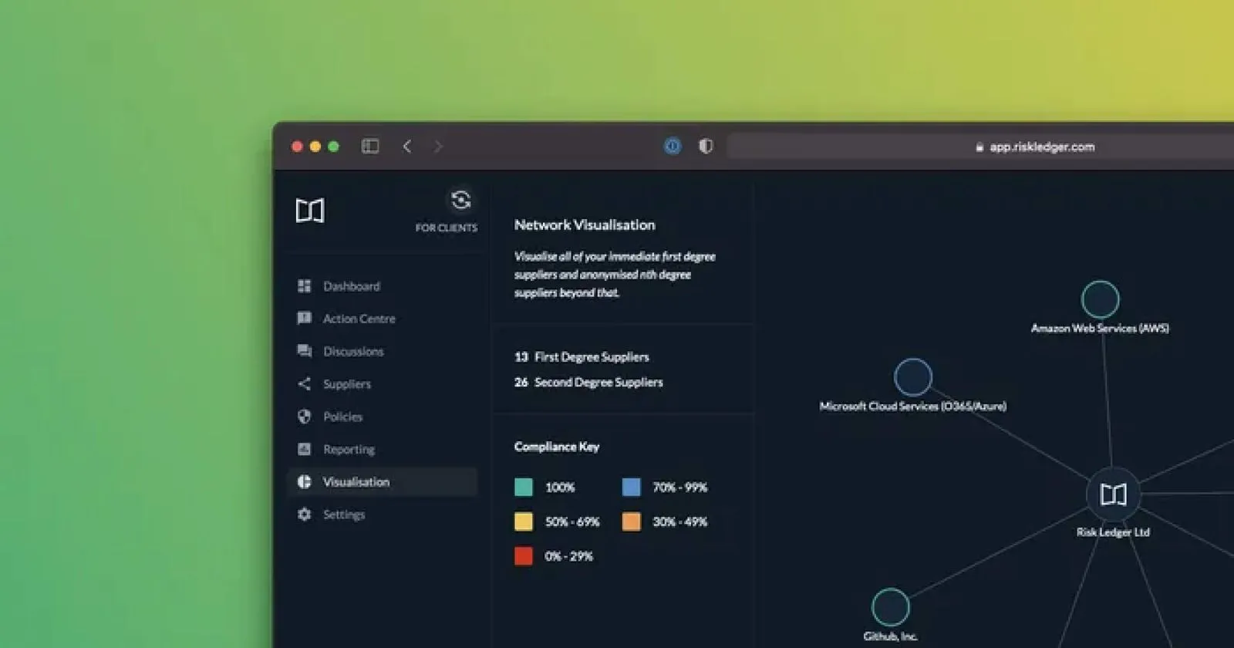
Task: Click the Compliance Key heading
Action: tap(557, 447)
